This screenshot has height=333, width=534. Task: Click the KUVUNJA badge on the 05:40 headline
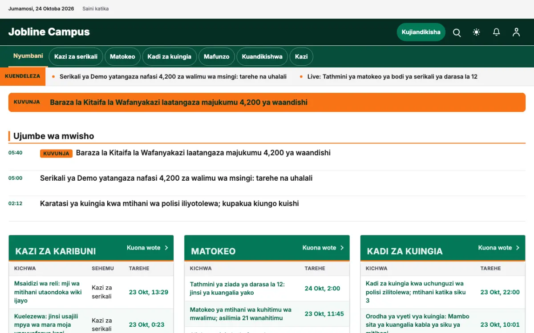click(x=56, y=153)
